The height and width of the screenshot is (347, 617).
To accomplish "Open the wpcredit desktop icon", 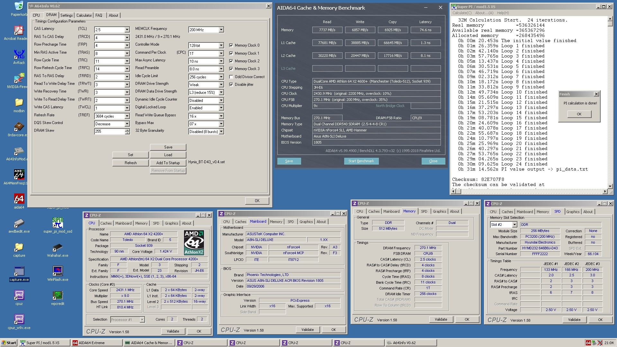I will pos(58,295).
